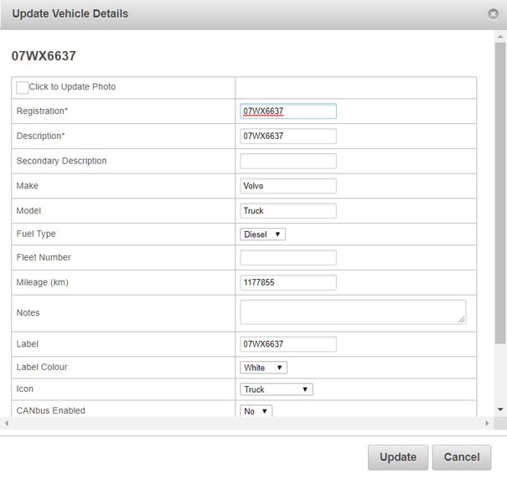The height and width of the screenshot is (479, 507).
Task: Click the horizontal scrollbar right arrow
Action: click(487, 423)
